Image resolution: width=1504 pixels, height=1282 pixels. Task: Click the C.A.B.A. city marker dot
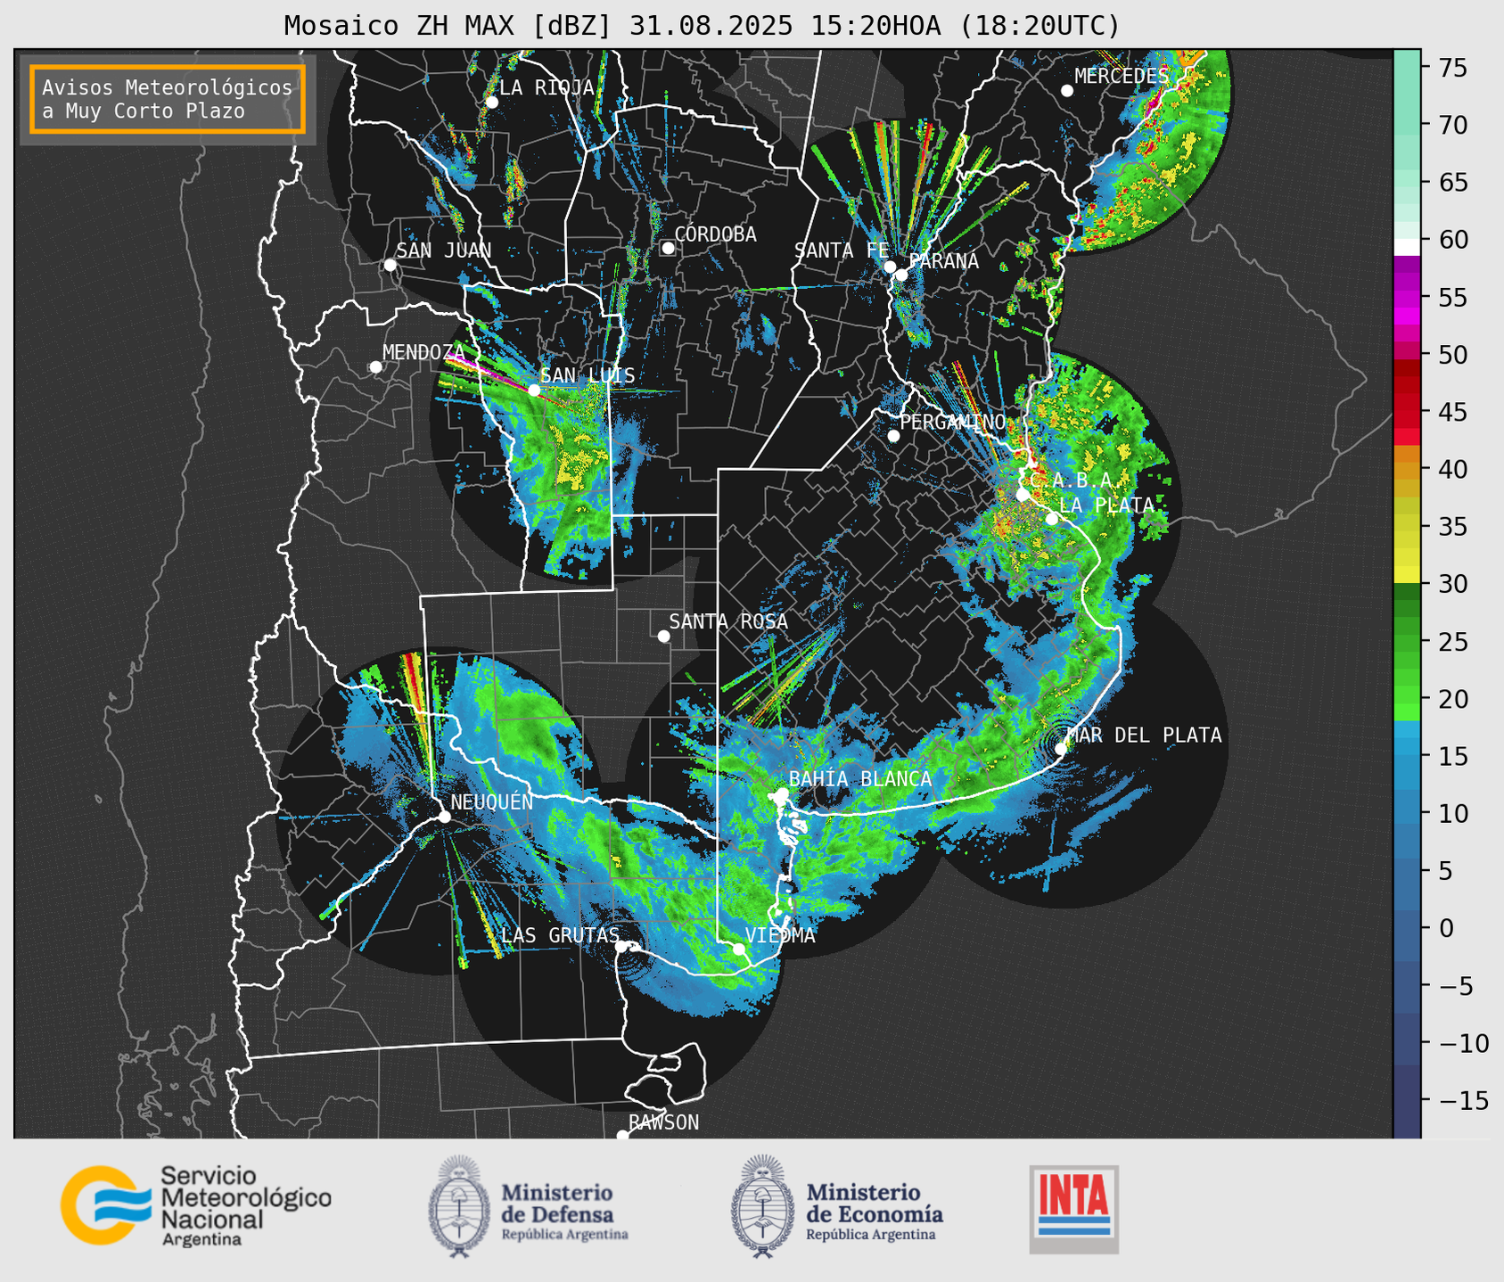tap(1023, 495)
